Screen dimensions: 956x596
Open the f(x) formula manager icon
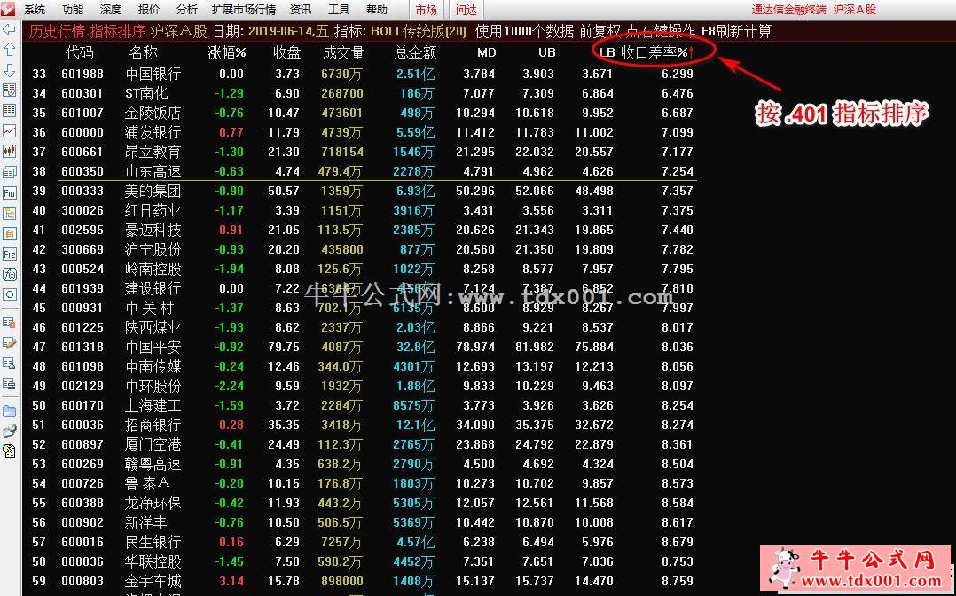9,275
